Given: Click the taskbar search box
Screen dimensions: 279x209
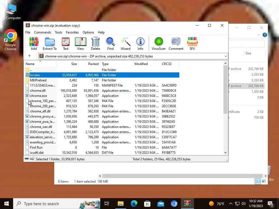Looking at the screenshot, I should pos(57,204).
